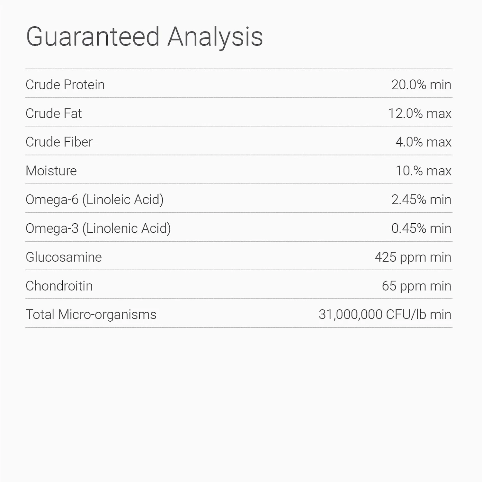This screenshot has width=482, height=482.
Task: Click the 2.45% min value
Action: [x=421, y=200]
